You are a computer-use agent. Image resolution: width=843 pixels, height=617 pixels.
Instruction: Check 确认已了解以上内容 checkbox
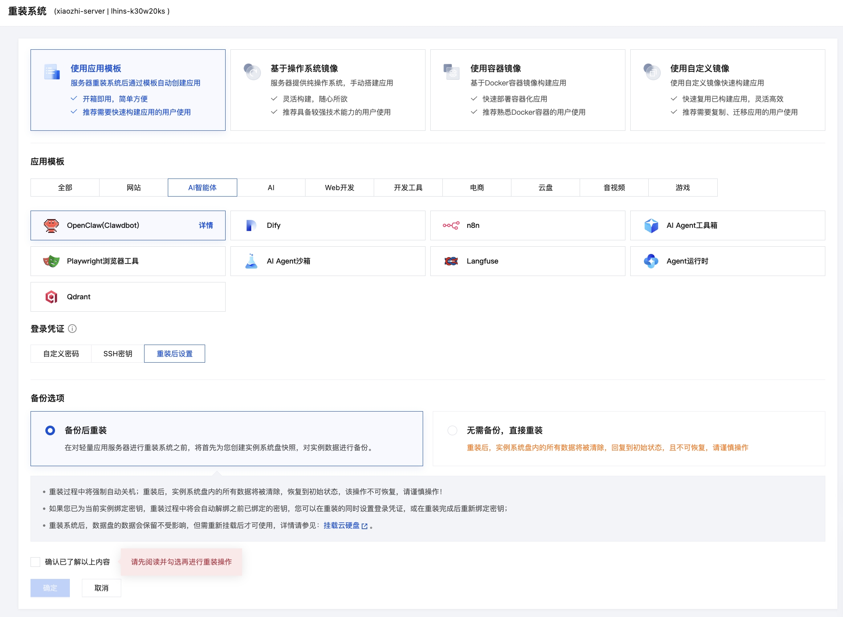point(35,562)
